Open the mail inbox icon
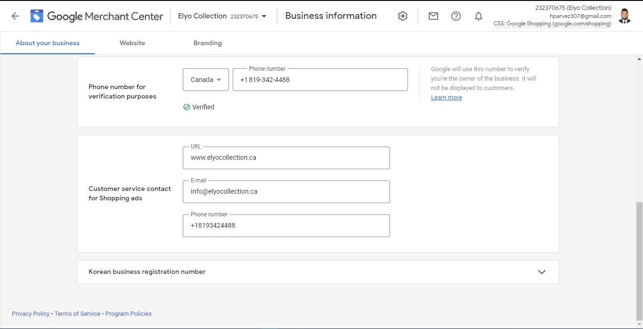Image resolution: width=643 pixels, height=329 pixels. (433, 16)
